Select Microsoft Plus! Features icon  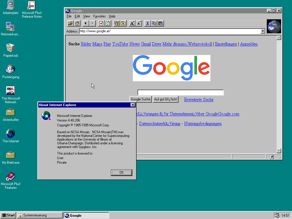click(x=11, y=181)
